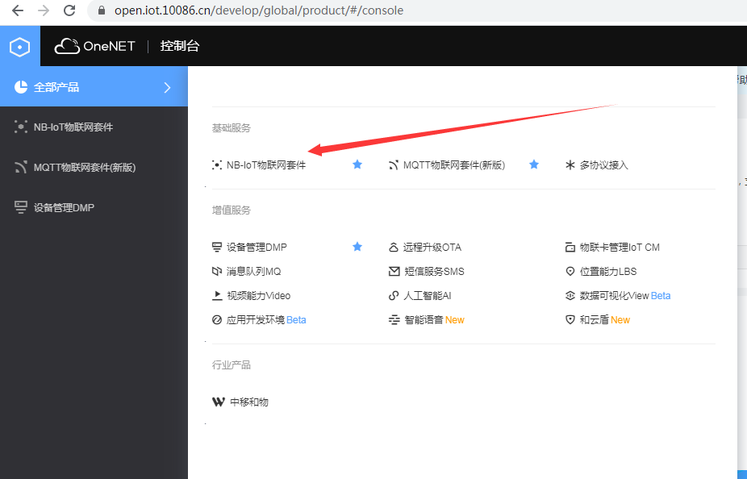Open 物联卡管理IoT CM service
Image resolution: width=747 pixels, height=479 pixels.
[x=620, y=247]
